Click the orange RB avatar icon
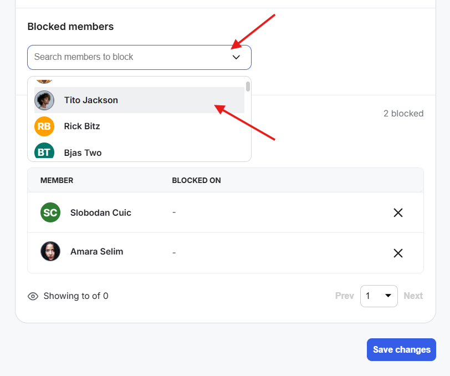The width and height of the screenshot is (450, 376). coord(44,126)
